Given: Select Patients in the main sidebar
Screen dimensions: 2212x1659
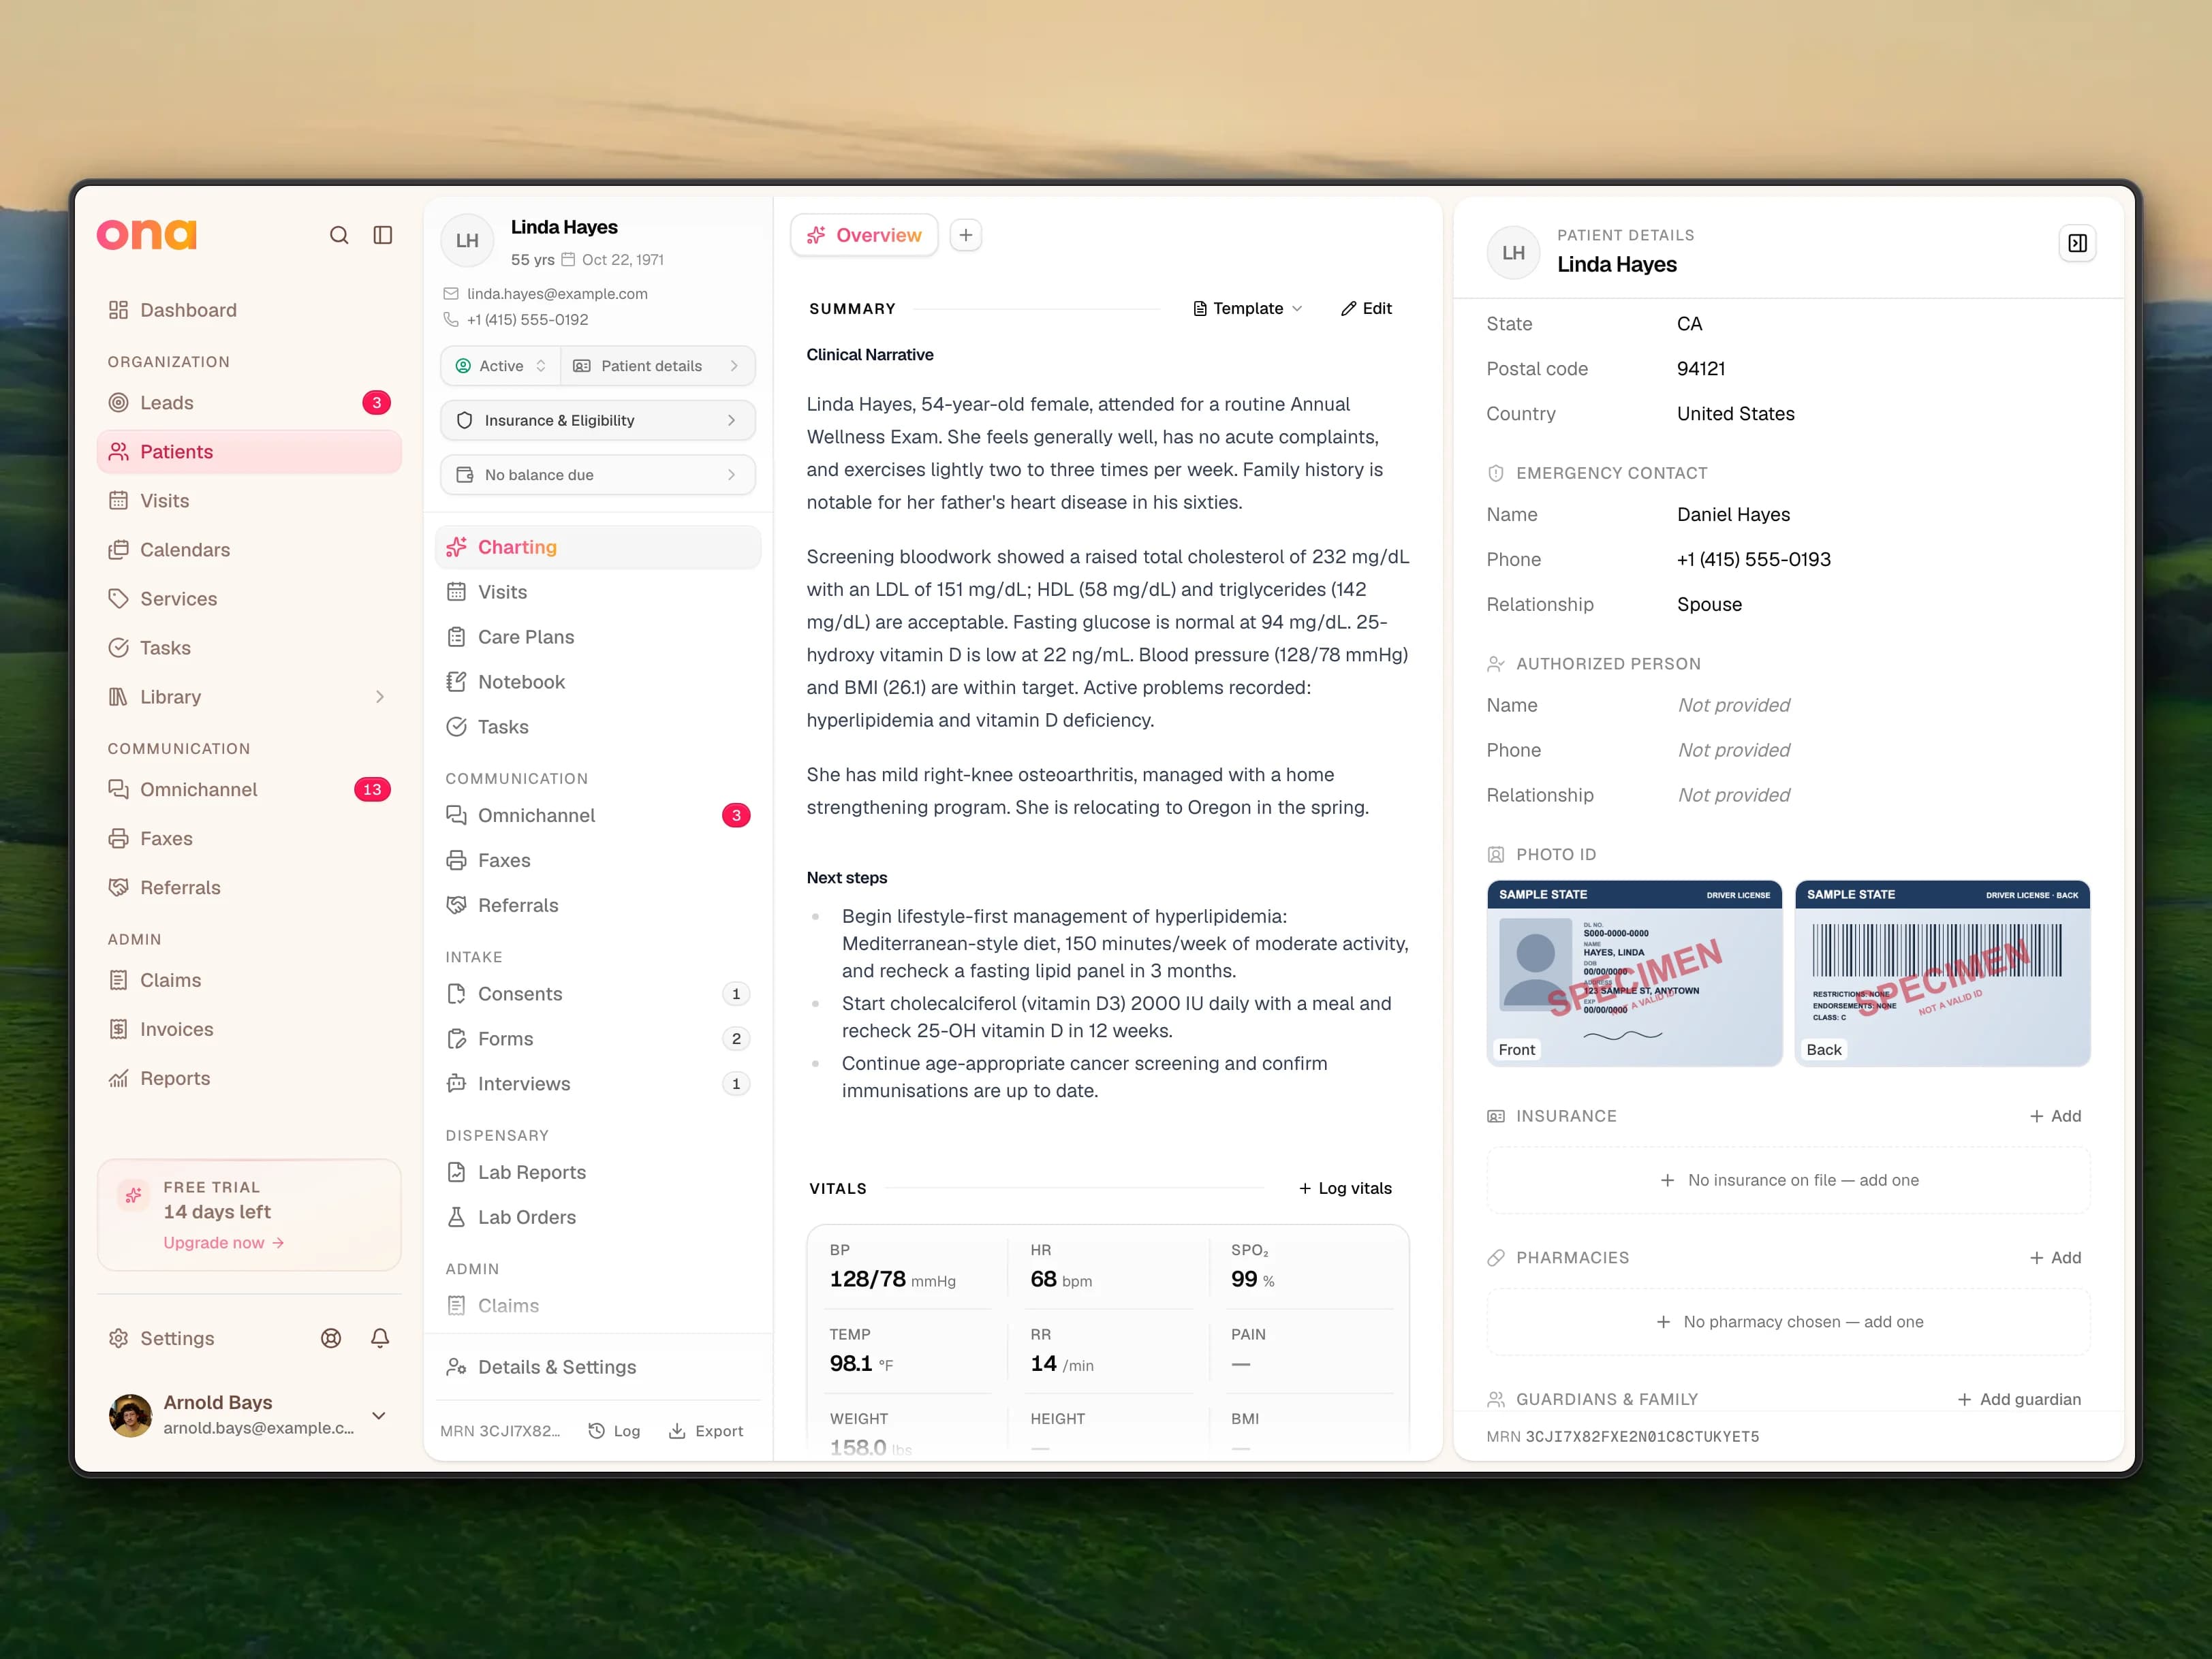Looking at the screenshot, I should point(250,452).
